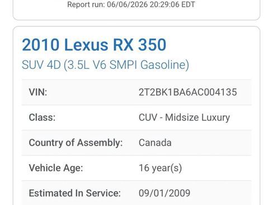This screenshot has width=273, height=205.
Task: Click the VIN label
Action: pyautogui.click(x=38, y=92)
